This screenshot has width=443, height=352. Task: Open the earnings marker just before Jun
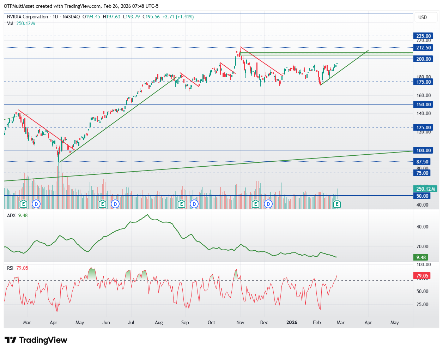tap(102, 204)
